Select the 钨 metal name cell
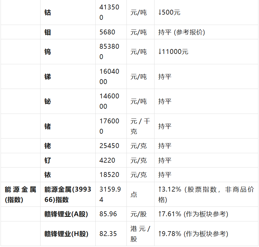The width and height of the screenshot is (259, 247). (x=48, y=52)
